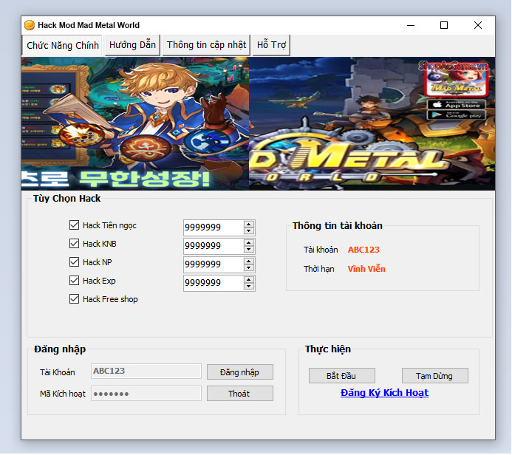The width and height of the screenshot is (512, 455).
Task: Disable the Hack Exp checkbox
Action: (74, 281)
